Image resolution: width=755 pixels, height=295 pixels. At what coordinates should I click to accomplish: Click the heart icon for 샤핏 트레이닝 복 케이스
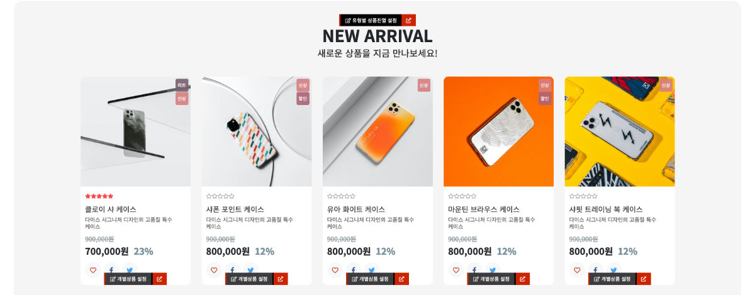click(x=576, y=270)
